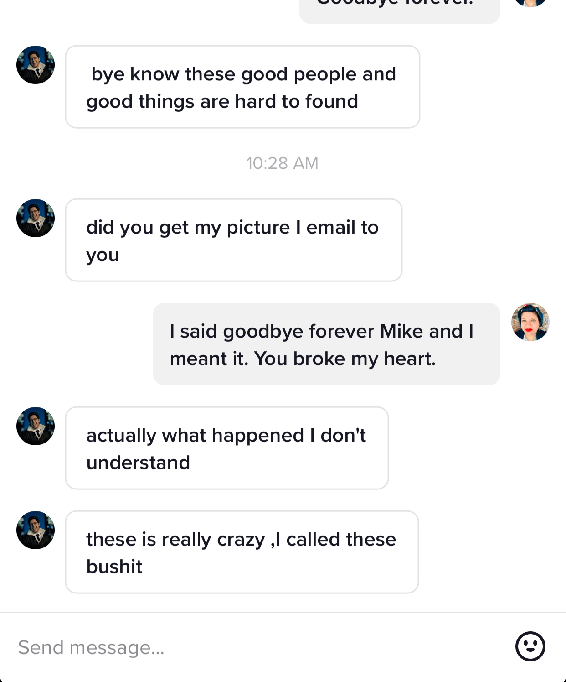Click the word "understand" in the received message
This screenshot has width=566, height=682.
point(138,463)
